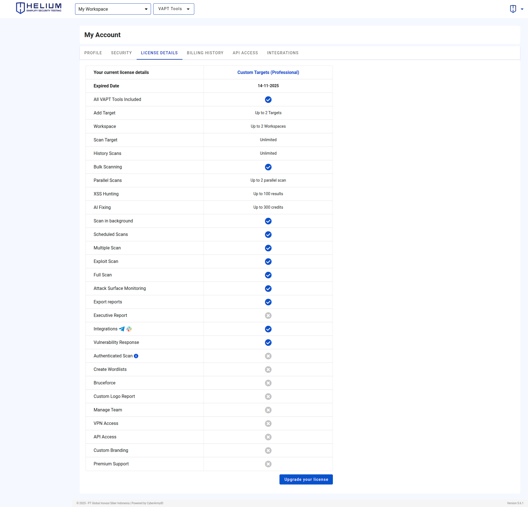
Task: Click the Helium logo in header
Action: pyautogui.click(x=39, y=8)
